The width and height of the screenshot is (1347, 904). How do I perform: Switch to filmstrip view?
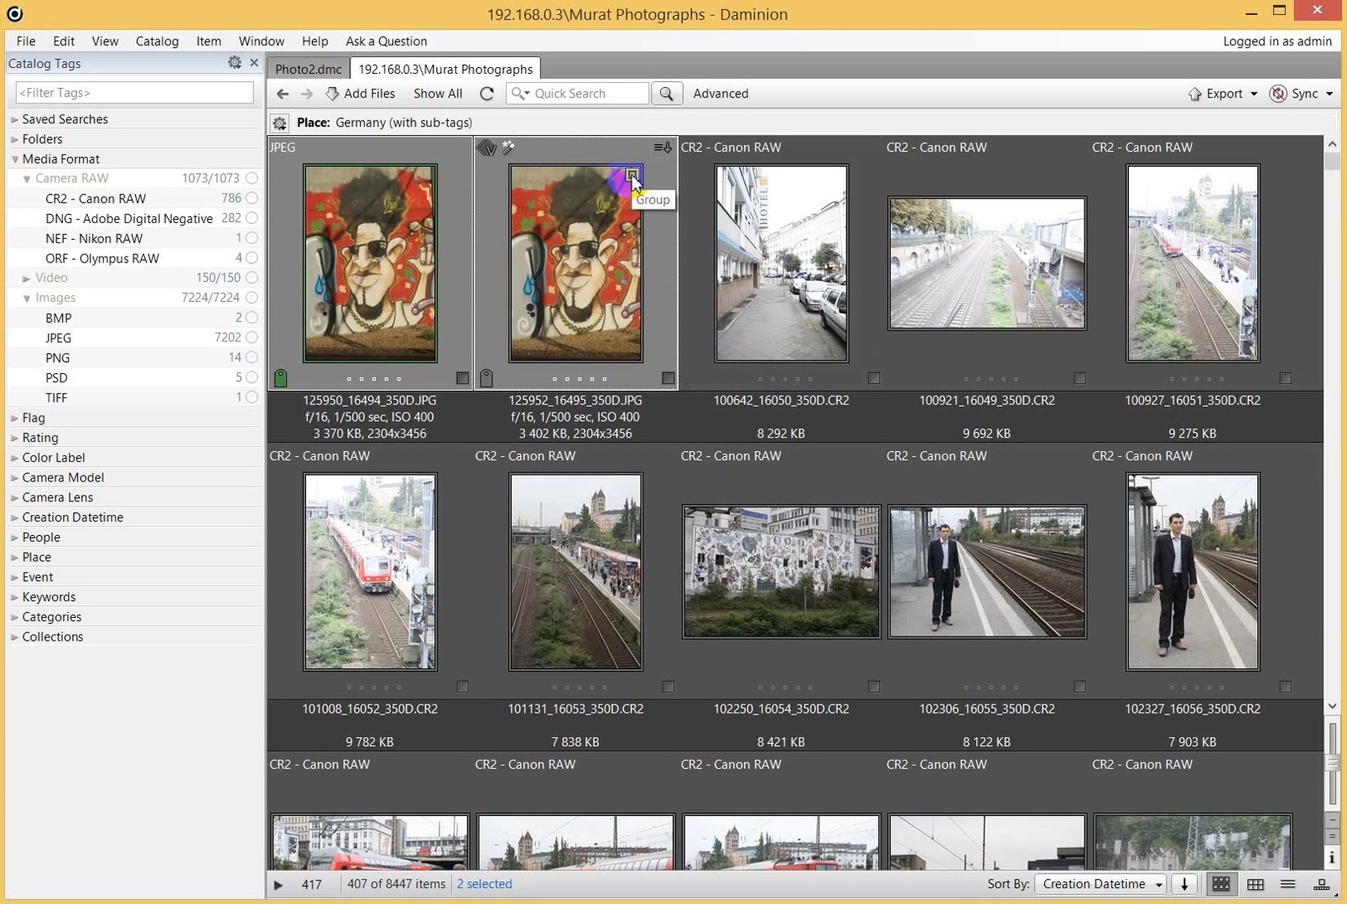coord(1321,884)
